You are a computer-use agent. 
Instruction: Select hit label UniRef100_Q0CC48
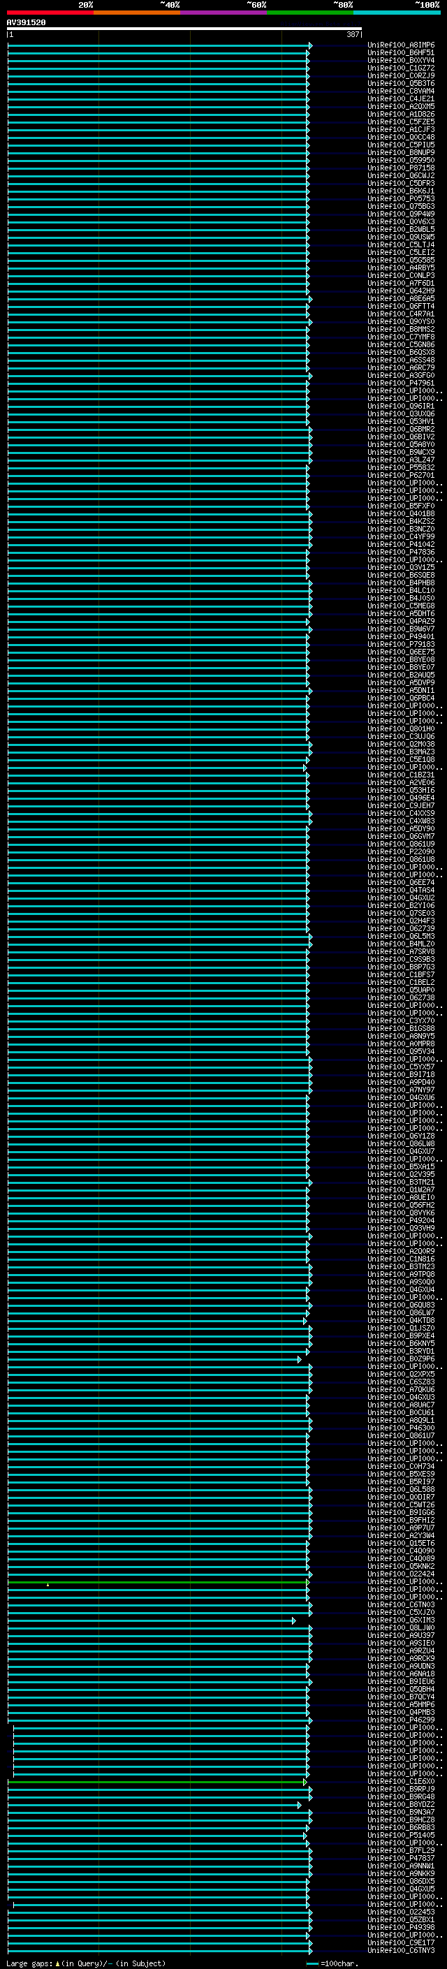coord(401,137)
